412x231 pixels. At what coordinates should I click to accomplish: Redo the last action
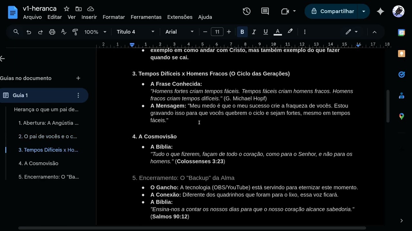(x=40, y=32)
